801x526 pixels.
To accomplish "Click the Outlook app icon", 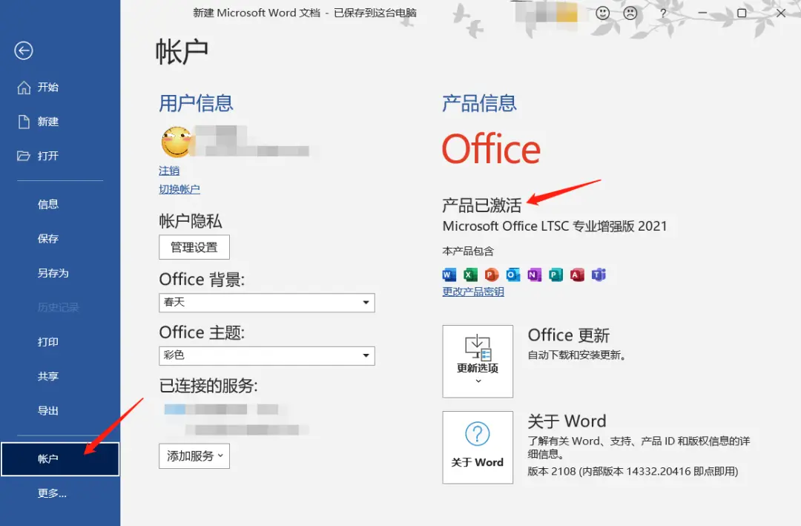I will [x=513, y=275].
